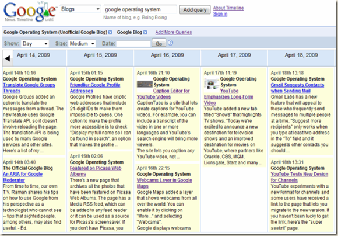
Task: Click the Google Blog query label
Action: 129,32
